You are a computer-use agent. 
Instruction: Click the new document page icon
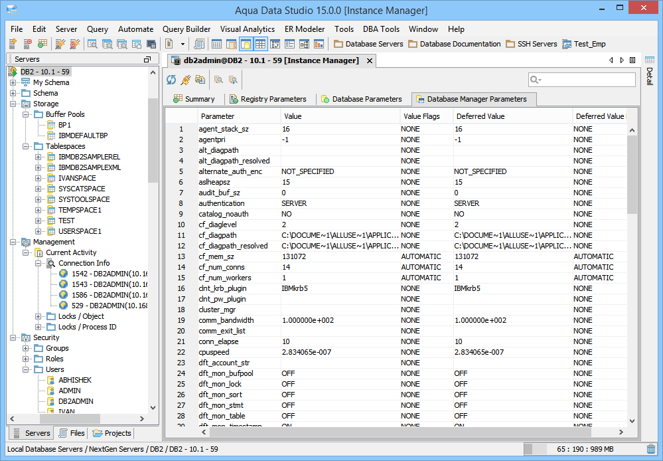(x=169, y=44)
